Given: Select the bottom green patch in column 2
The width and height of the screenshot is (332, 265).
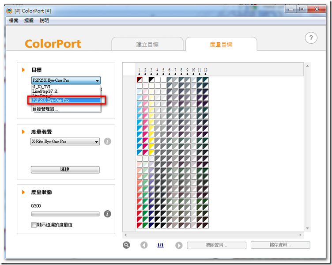Looking at the screenshot, I should 145,225.
